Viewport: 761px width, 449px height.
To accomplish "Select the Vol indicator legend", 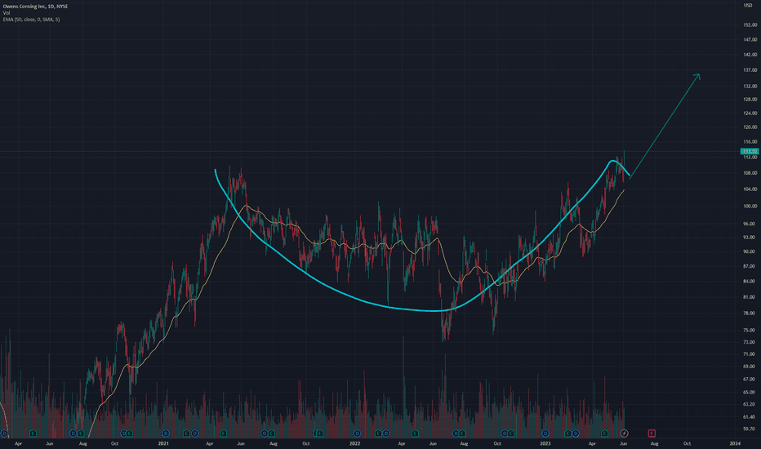I will [7, 13].
